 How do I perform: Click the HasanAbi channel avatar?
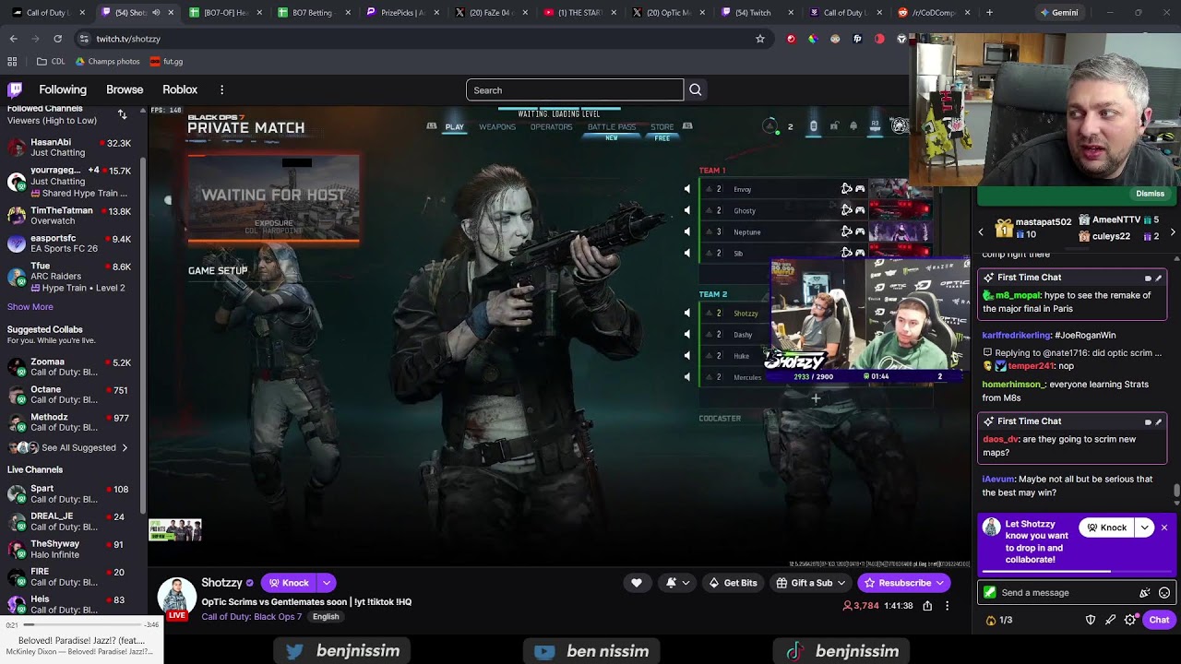coord(17,148)
